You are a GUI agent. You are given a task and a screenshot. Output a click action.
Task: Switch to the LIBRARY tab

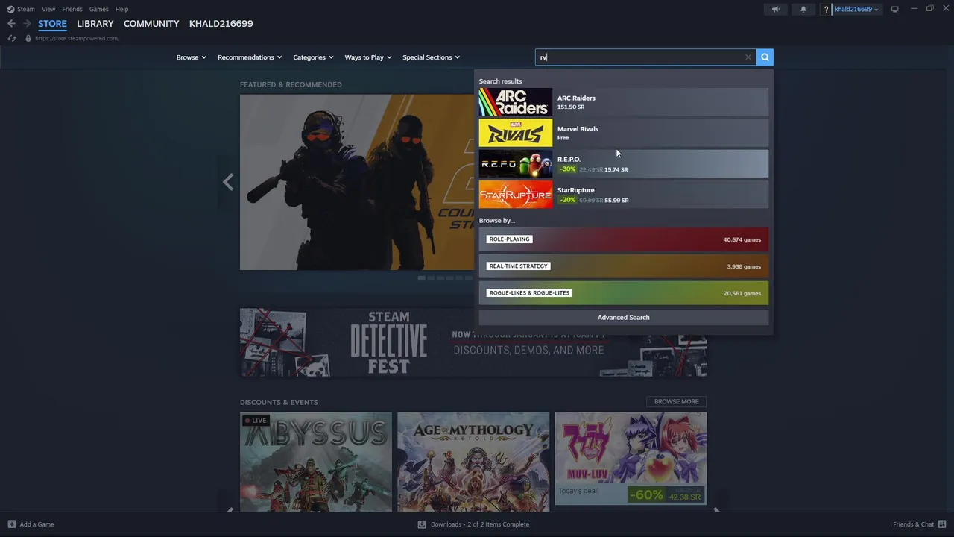click(x=95, y=24)
